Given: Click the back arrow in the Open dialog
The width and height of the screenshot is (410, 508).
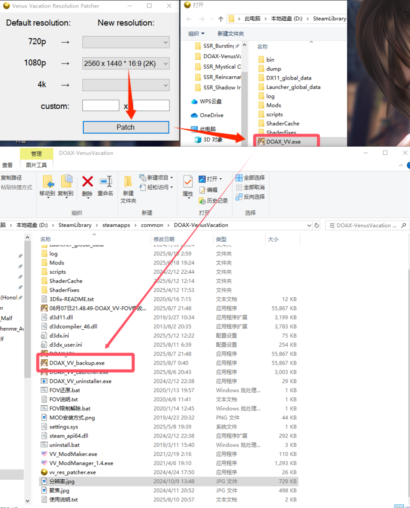Looking at the screenshot, I should 189,19.
